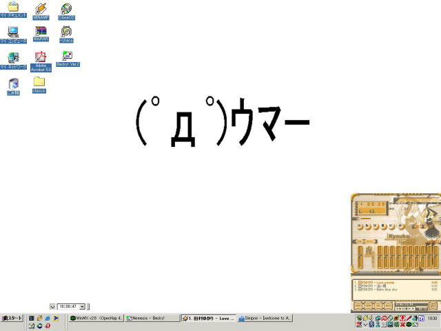Open the classic folder on desktop
Viewport: 441px width, 331px height.
pos(39,83)
